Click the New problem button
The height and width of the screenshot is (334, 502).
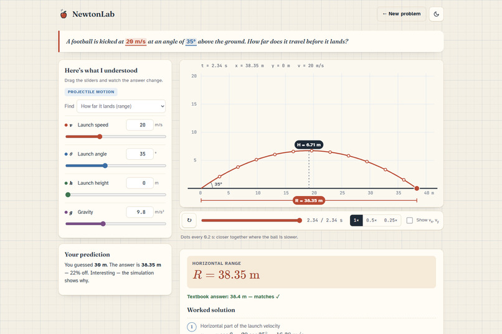click(x=402, y=14)
